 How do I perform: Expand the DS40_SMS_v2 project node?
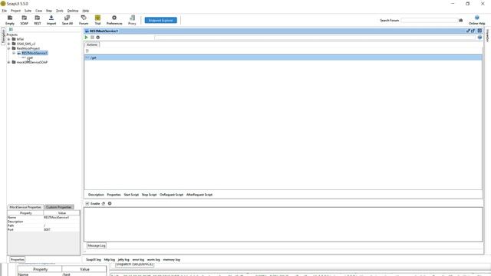8,44
